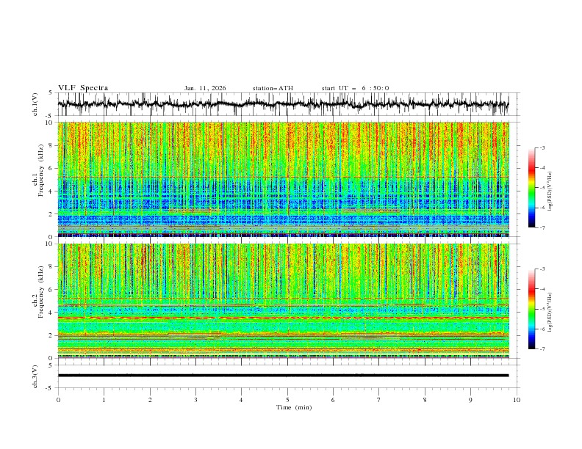582x449 pixels.
Task: Click the ch.1 voltage waveform trace
Action: (x=283, y=104)
